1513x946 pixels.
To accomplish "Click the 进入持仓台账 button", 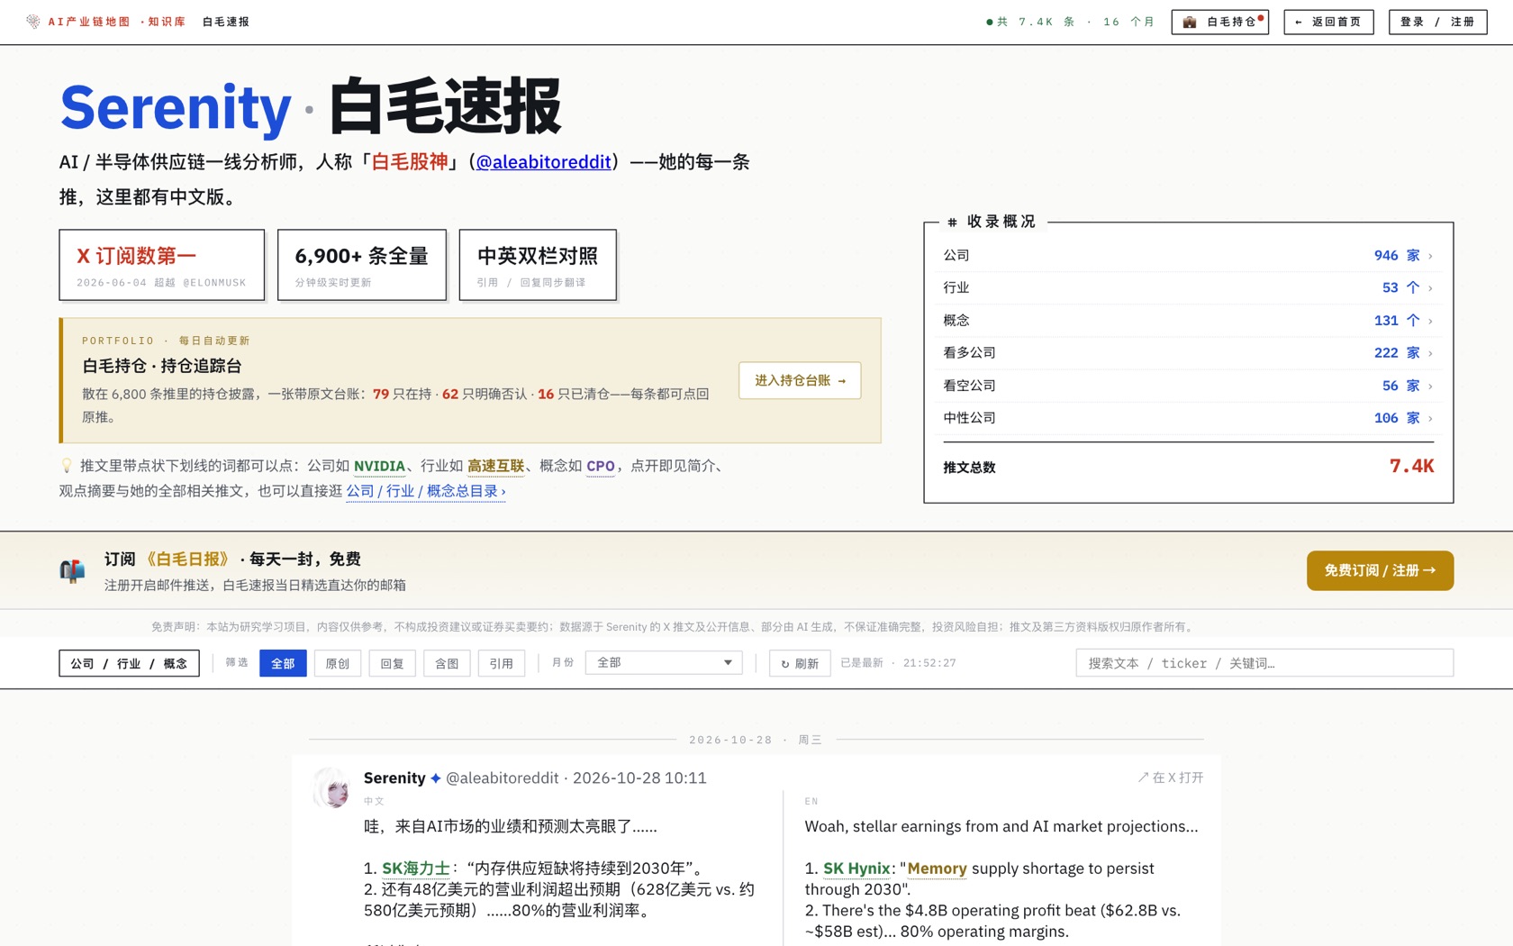I will tap(800, 380).
